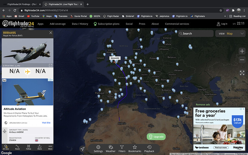Click the address bar URL
This screenshot has height=155, width=248.
(46, 11)
